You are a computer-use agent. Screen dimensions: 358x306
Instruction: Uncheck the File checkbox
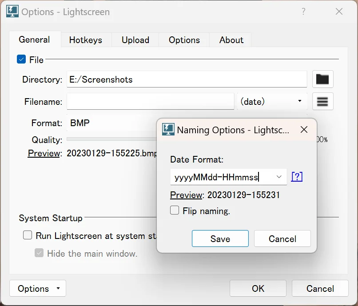pos(21,59)
